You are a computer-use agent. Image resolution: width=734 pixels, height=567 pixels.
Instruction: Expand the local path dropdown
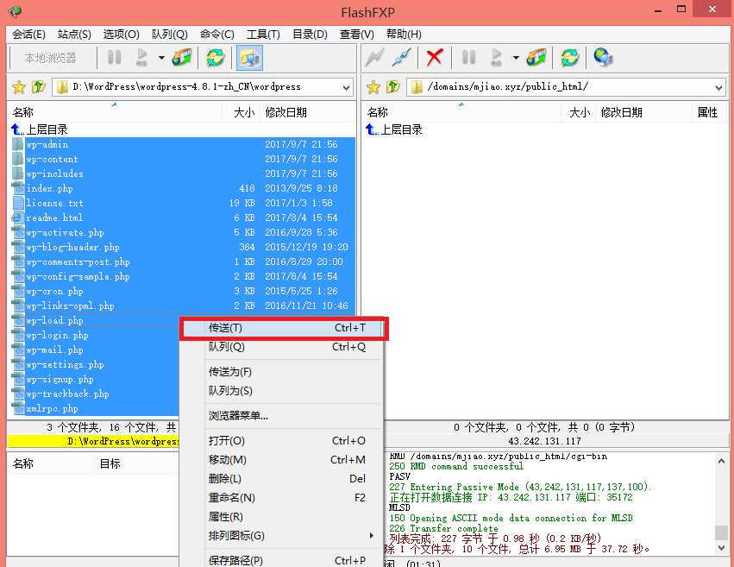point(346,87)
